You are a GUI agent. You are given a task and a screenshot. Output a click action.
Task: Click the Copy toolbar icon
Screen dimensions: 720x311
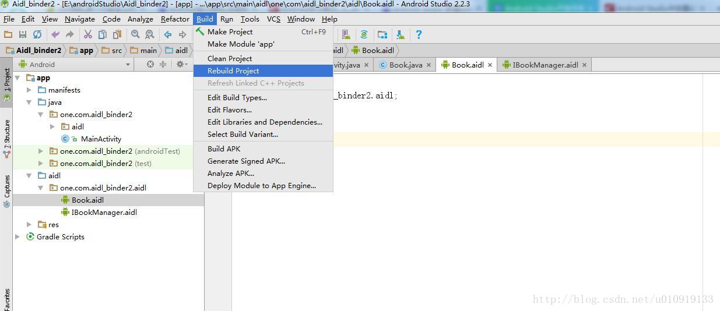(x=103, y=34)
